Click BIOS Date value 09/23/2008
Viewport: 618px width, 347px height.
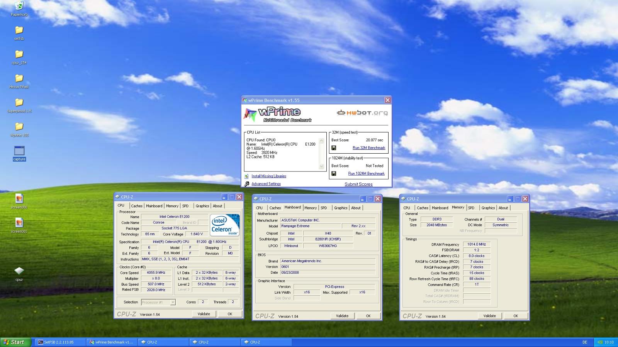[328, 273]
